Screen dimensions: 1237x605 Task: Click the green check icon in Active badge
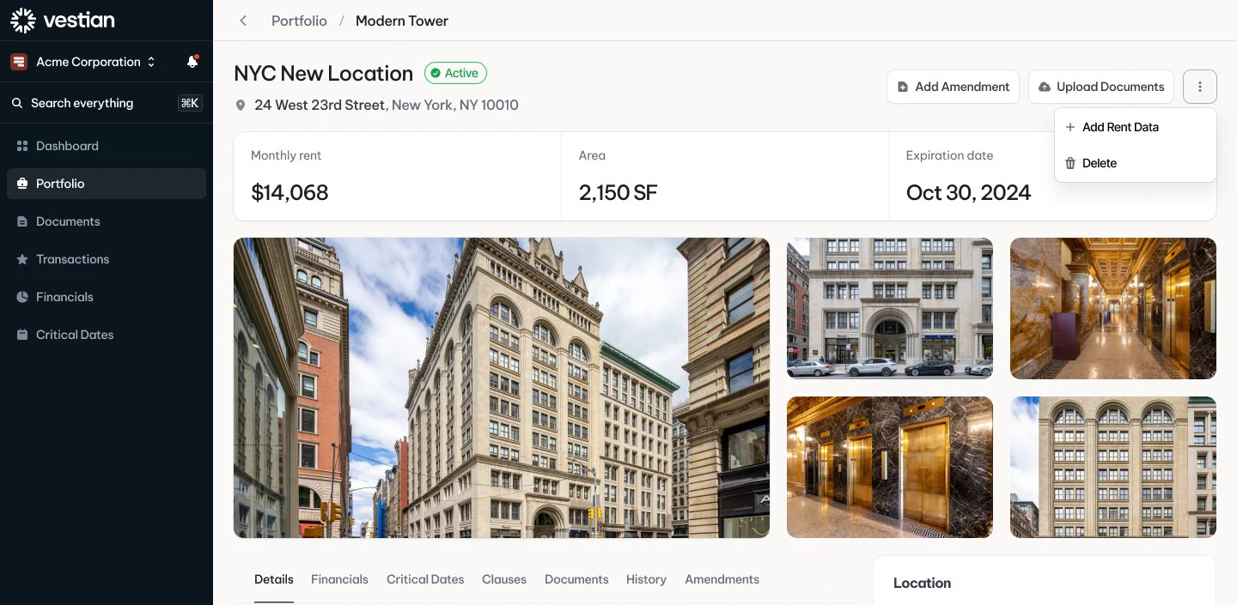[436, 73]
